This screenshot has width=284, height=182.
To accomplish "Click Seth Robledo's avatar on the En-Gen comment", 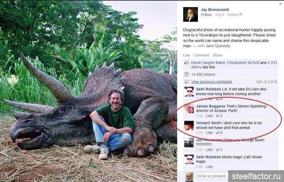I will [x=189, y=91].
